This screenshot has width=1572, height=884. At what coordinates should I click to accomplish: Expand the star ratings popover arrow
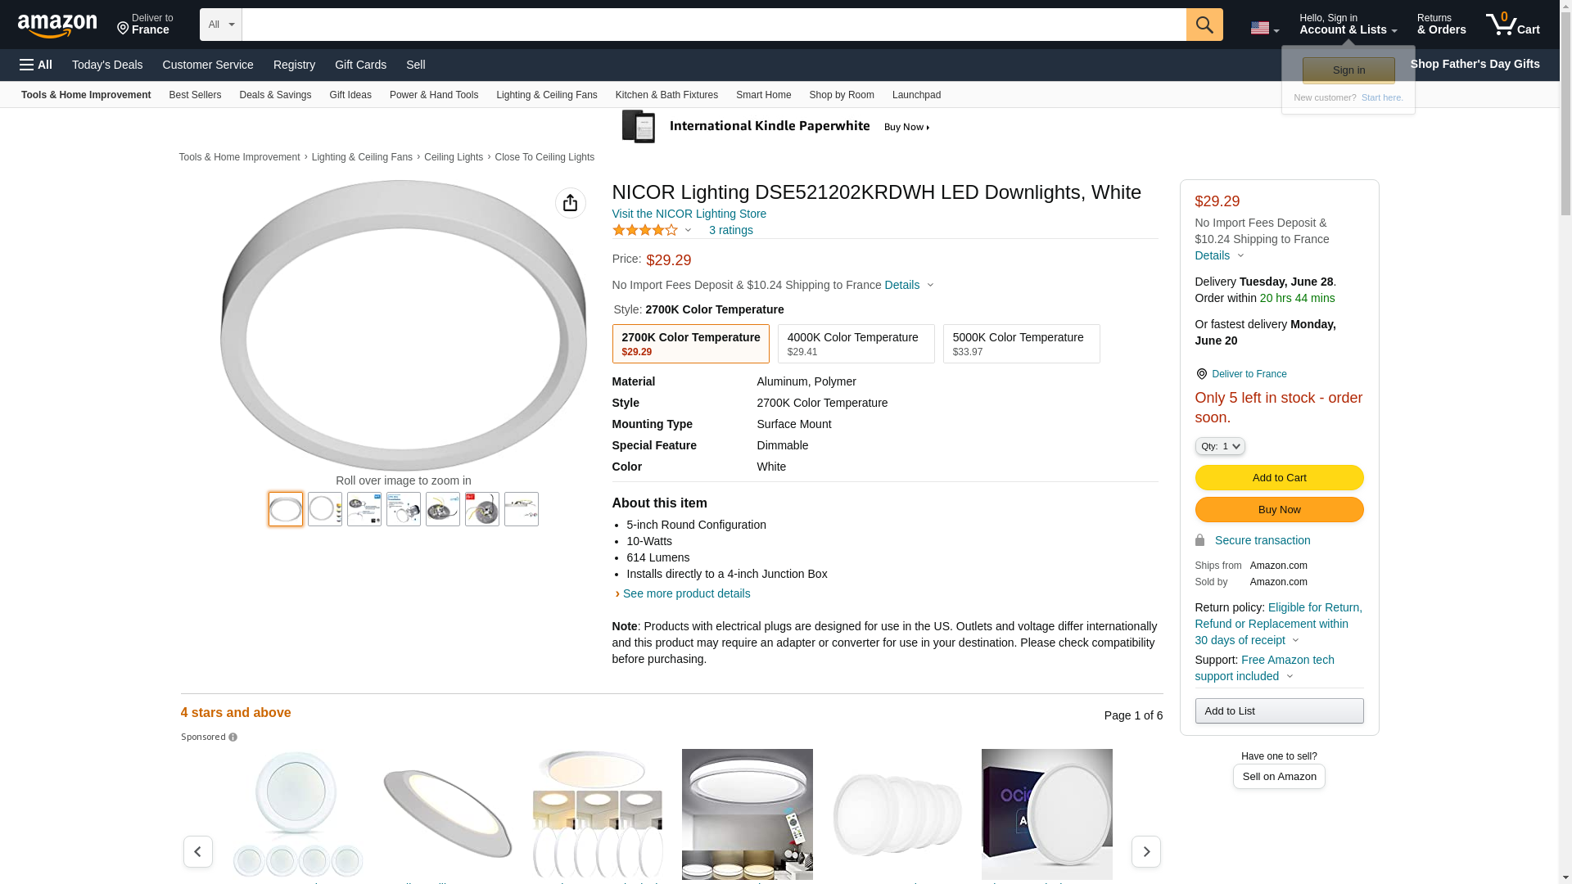[688, 230]
